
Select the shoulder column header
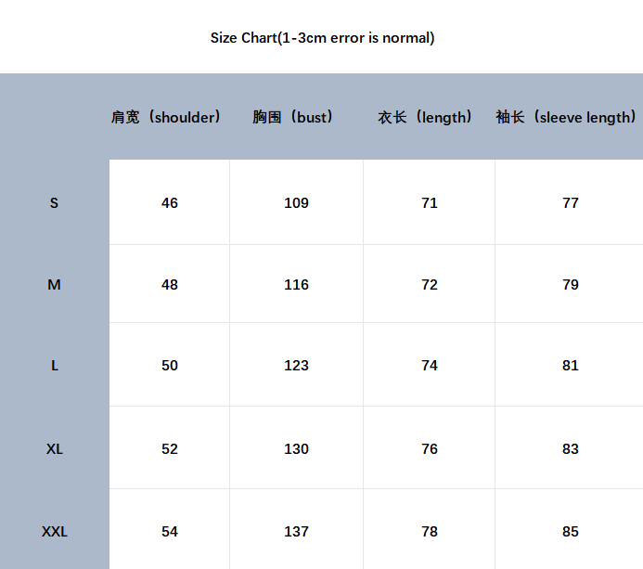coord(167,117)
